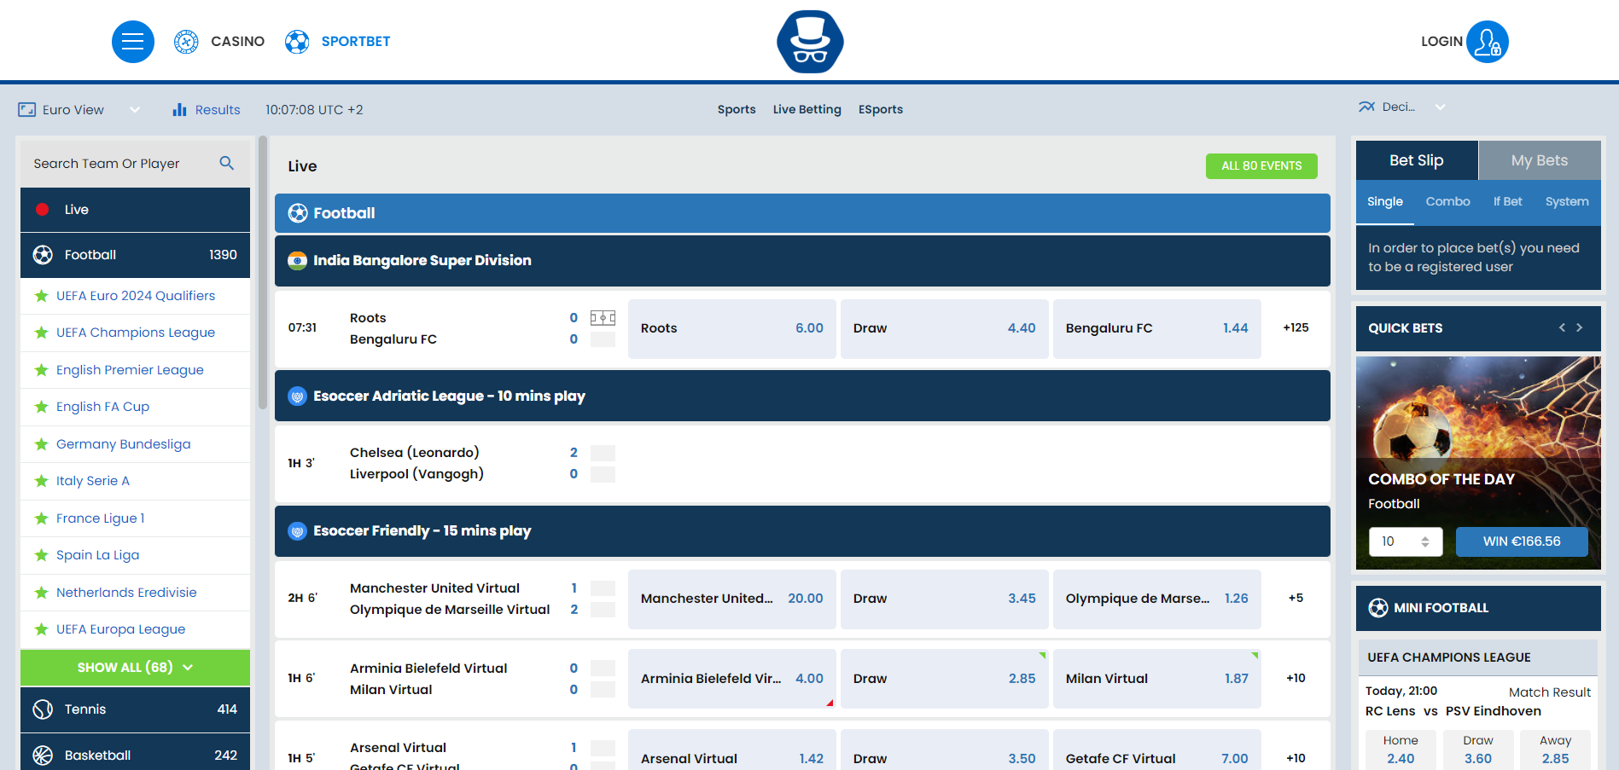Expand +10 markets for Arminia Bielefeld match
1619x770 pixels.
(1296, 679)
